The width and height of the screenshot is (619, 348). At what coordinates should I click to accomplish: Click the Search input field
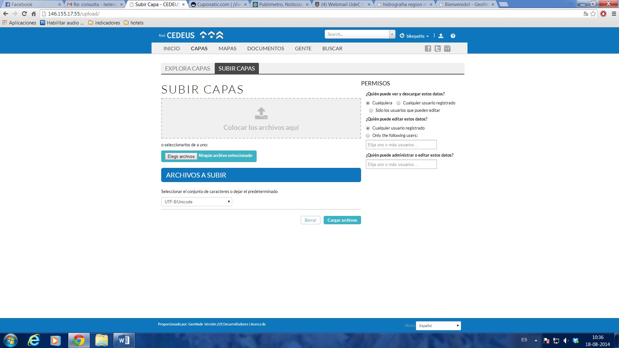(x=357, y=34)
